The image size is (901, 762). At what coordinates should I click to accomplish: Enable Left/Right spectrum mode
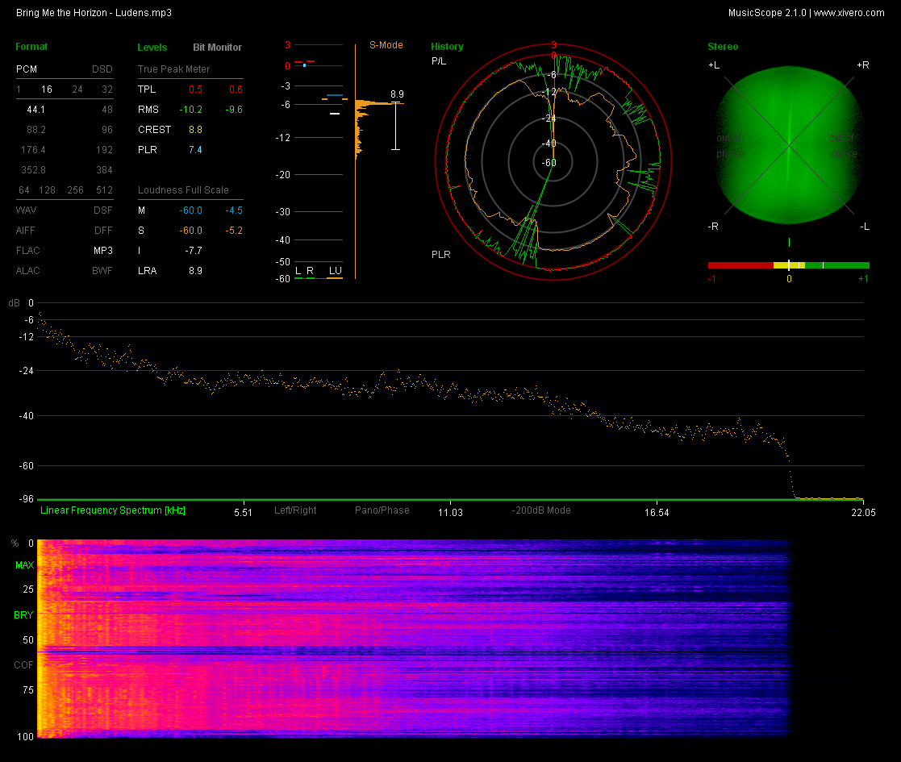(x=295, y=510)
